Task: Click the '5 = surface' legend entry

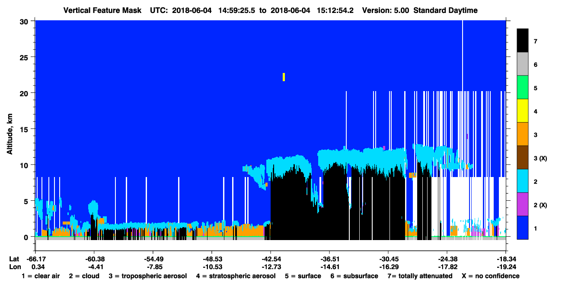Action: pos(303,276)
